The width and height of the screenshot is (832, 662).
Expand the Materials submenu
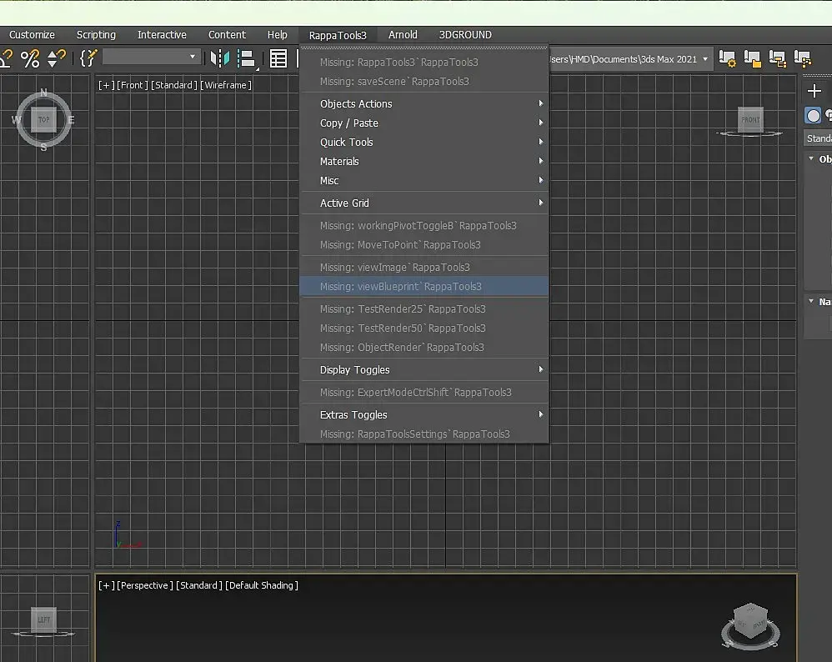pyautogui.click(x=424, y=161)
